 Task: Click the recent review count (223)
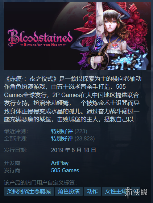pos(81,131)
